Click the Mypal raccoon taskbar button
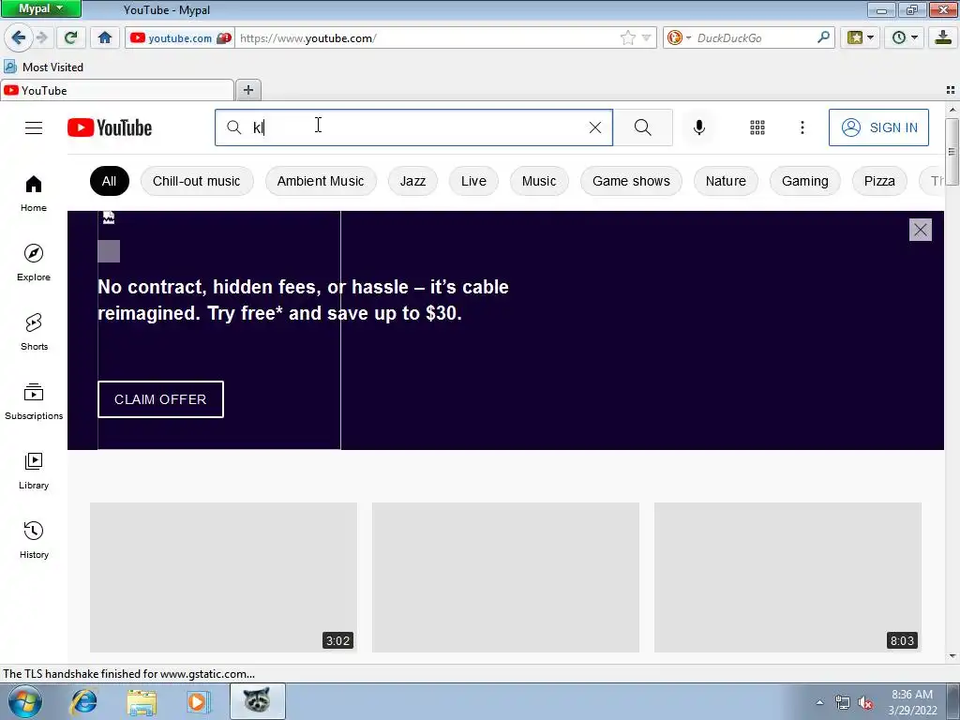This screenshot has height=720, width=960. click(x=257, y=701)
